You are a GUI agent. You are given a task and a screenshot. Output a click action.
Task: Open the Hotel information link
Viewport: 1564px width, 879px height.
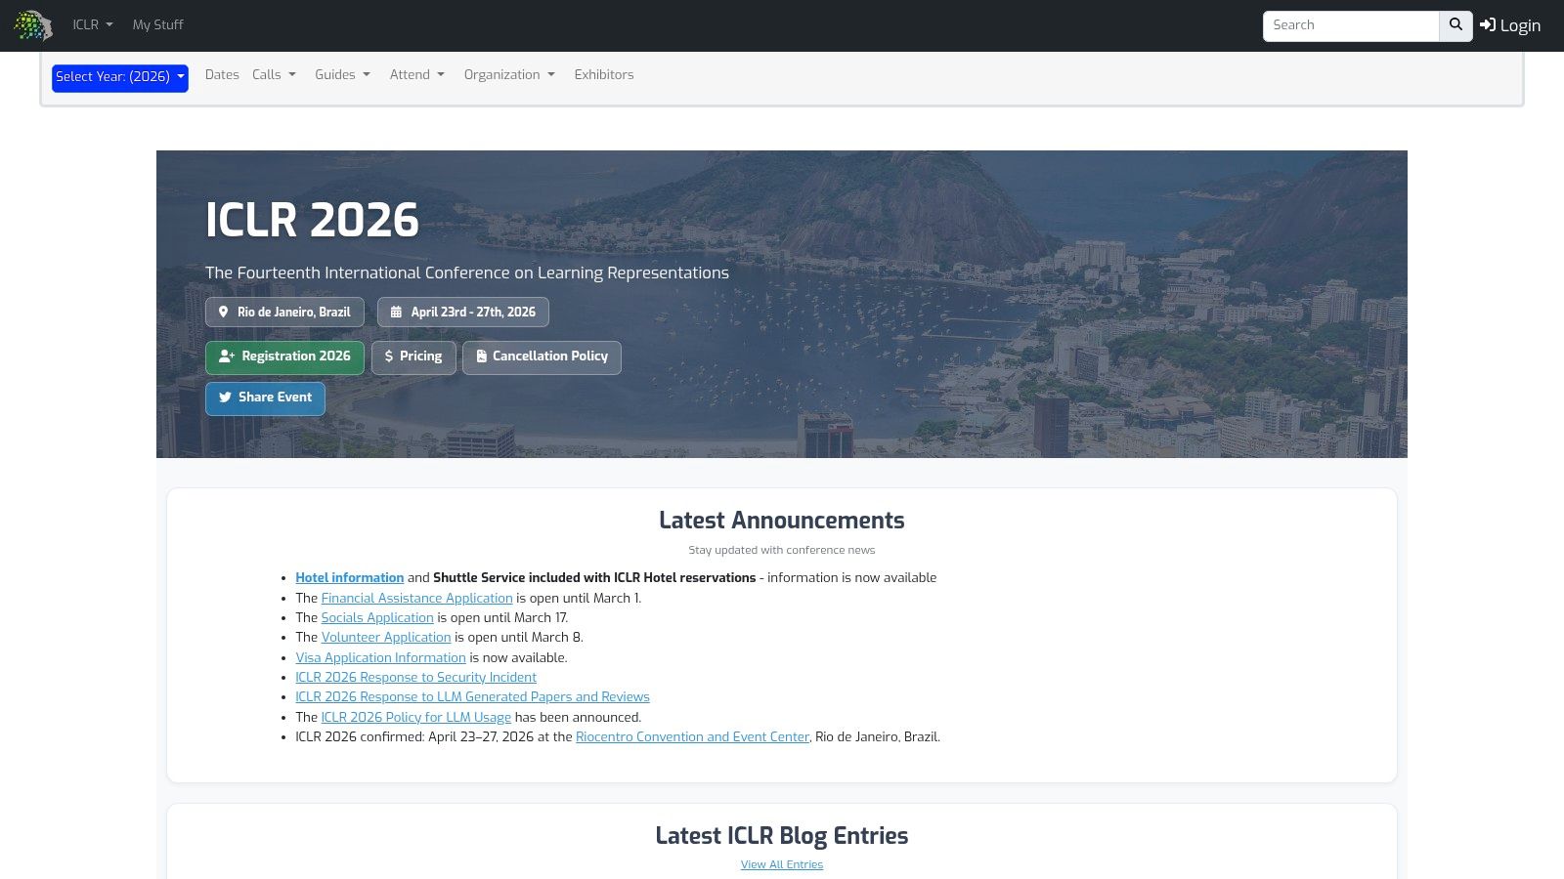click(x=350, y=578)
